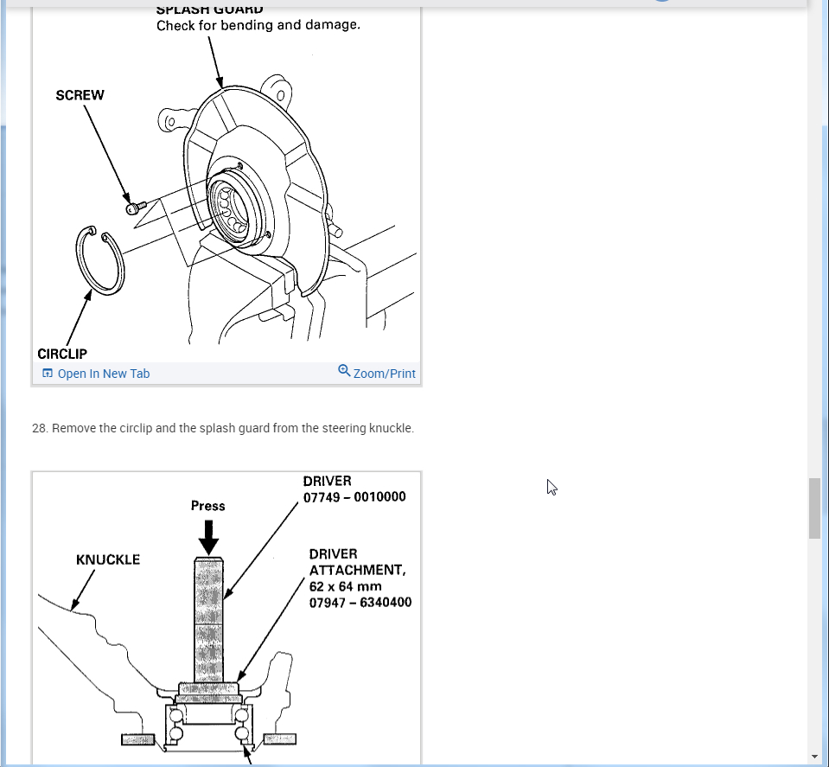829x767 pixels.
Task: Click the '62 x 64 mm' attachment text
Action: click(345, 586)
